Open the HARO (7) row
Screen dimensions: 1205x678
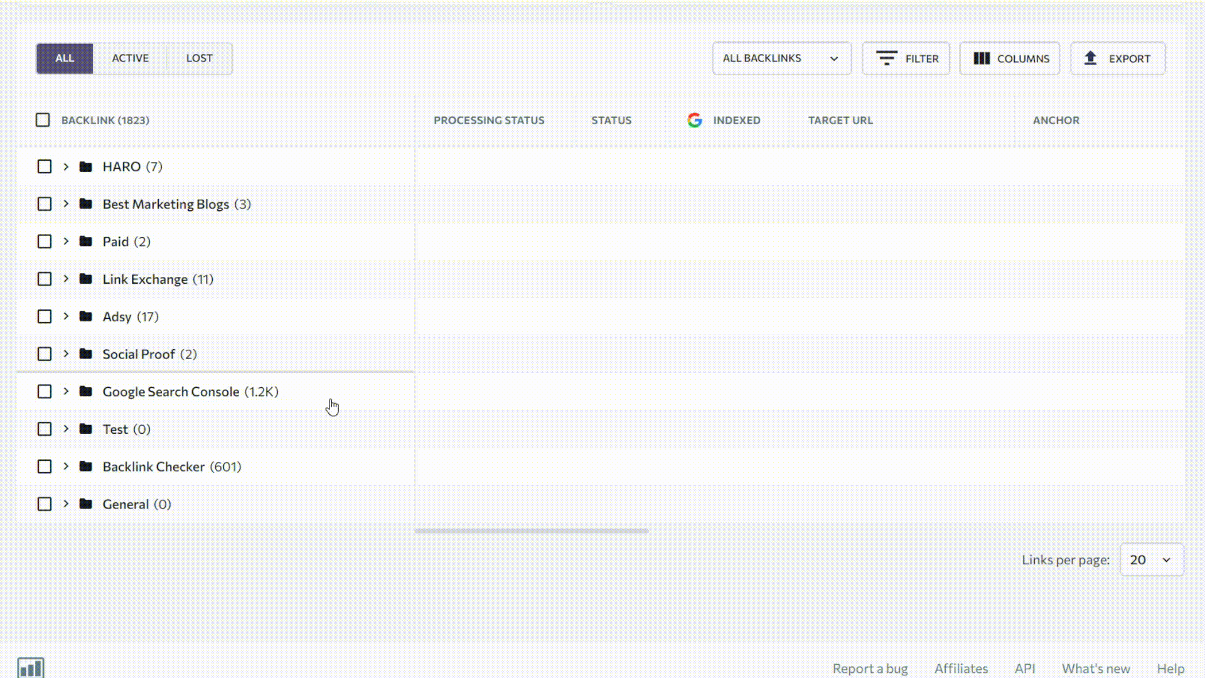[215, 166]
